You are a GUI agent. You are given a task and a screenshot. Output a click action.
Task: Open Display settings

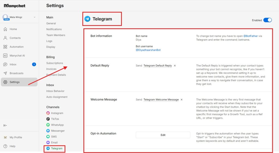click(51, 47)
